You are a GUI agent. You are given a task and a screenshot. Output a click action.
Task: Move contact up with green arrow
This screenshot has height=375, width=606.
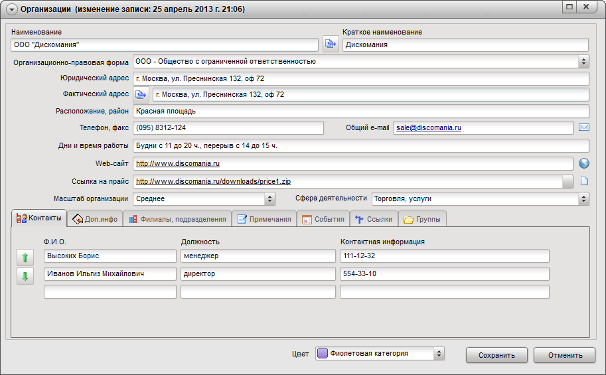[x=25, y=258]
